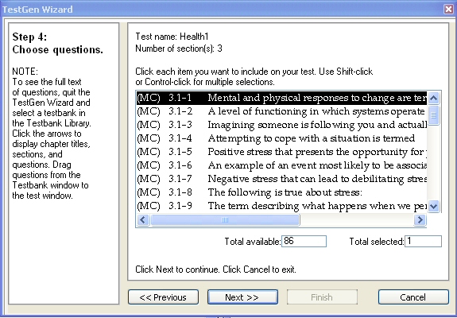Close the TestGen Wizard window

coord(449,9)
